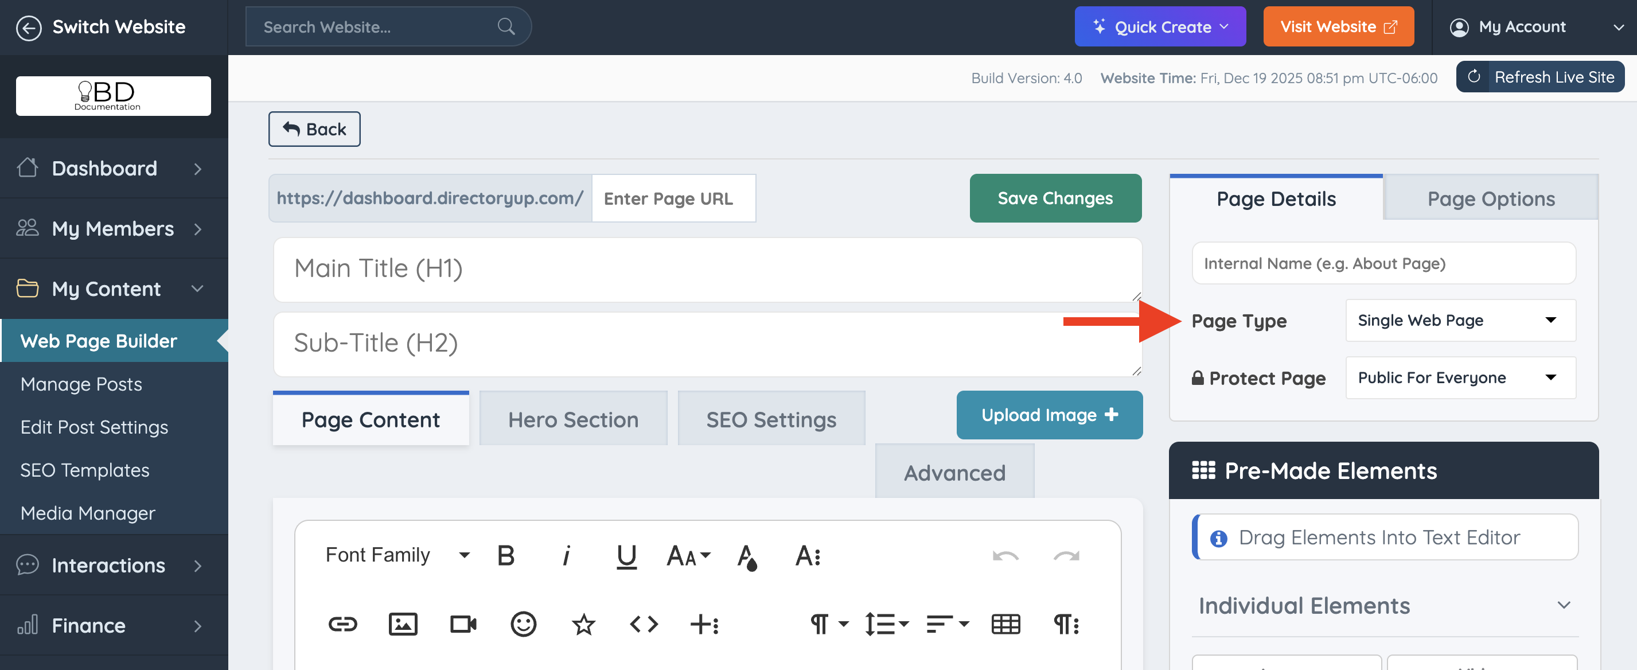1637x670 pixels.
Task: Click the Insert Image icon in the editor
Action: [x=403, y=624]
